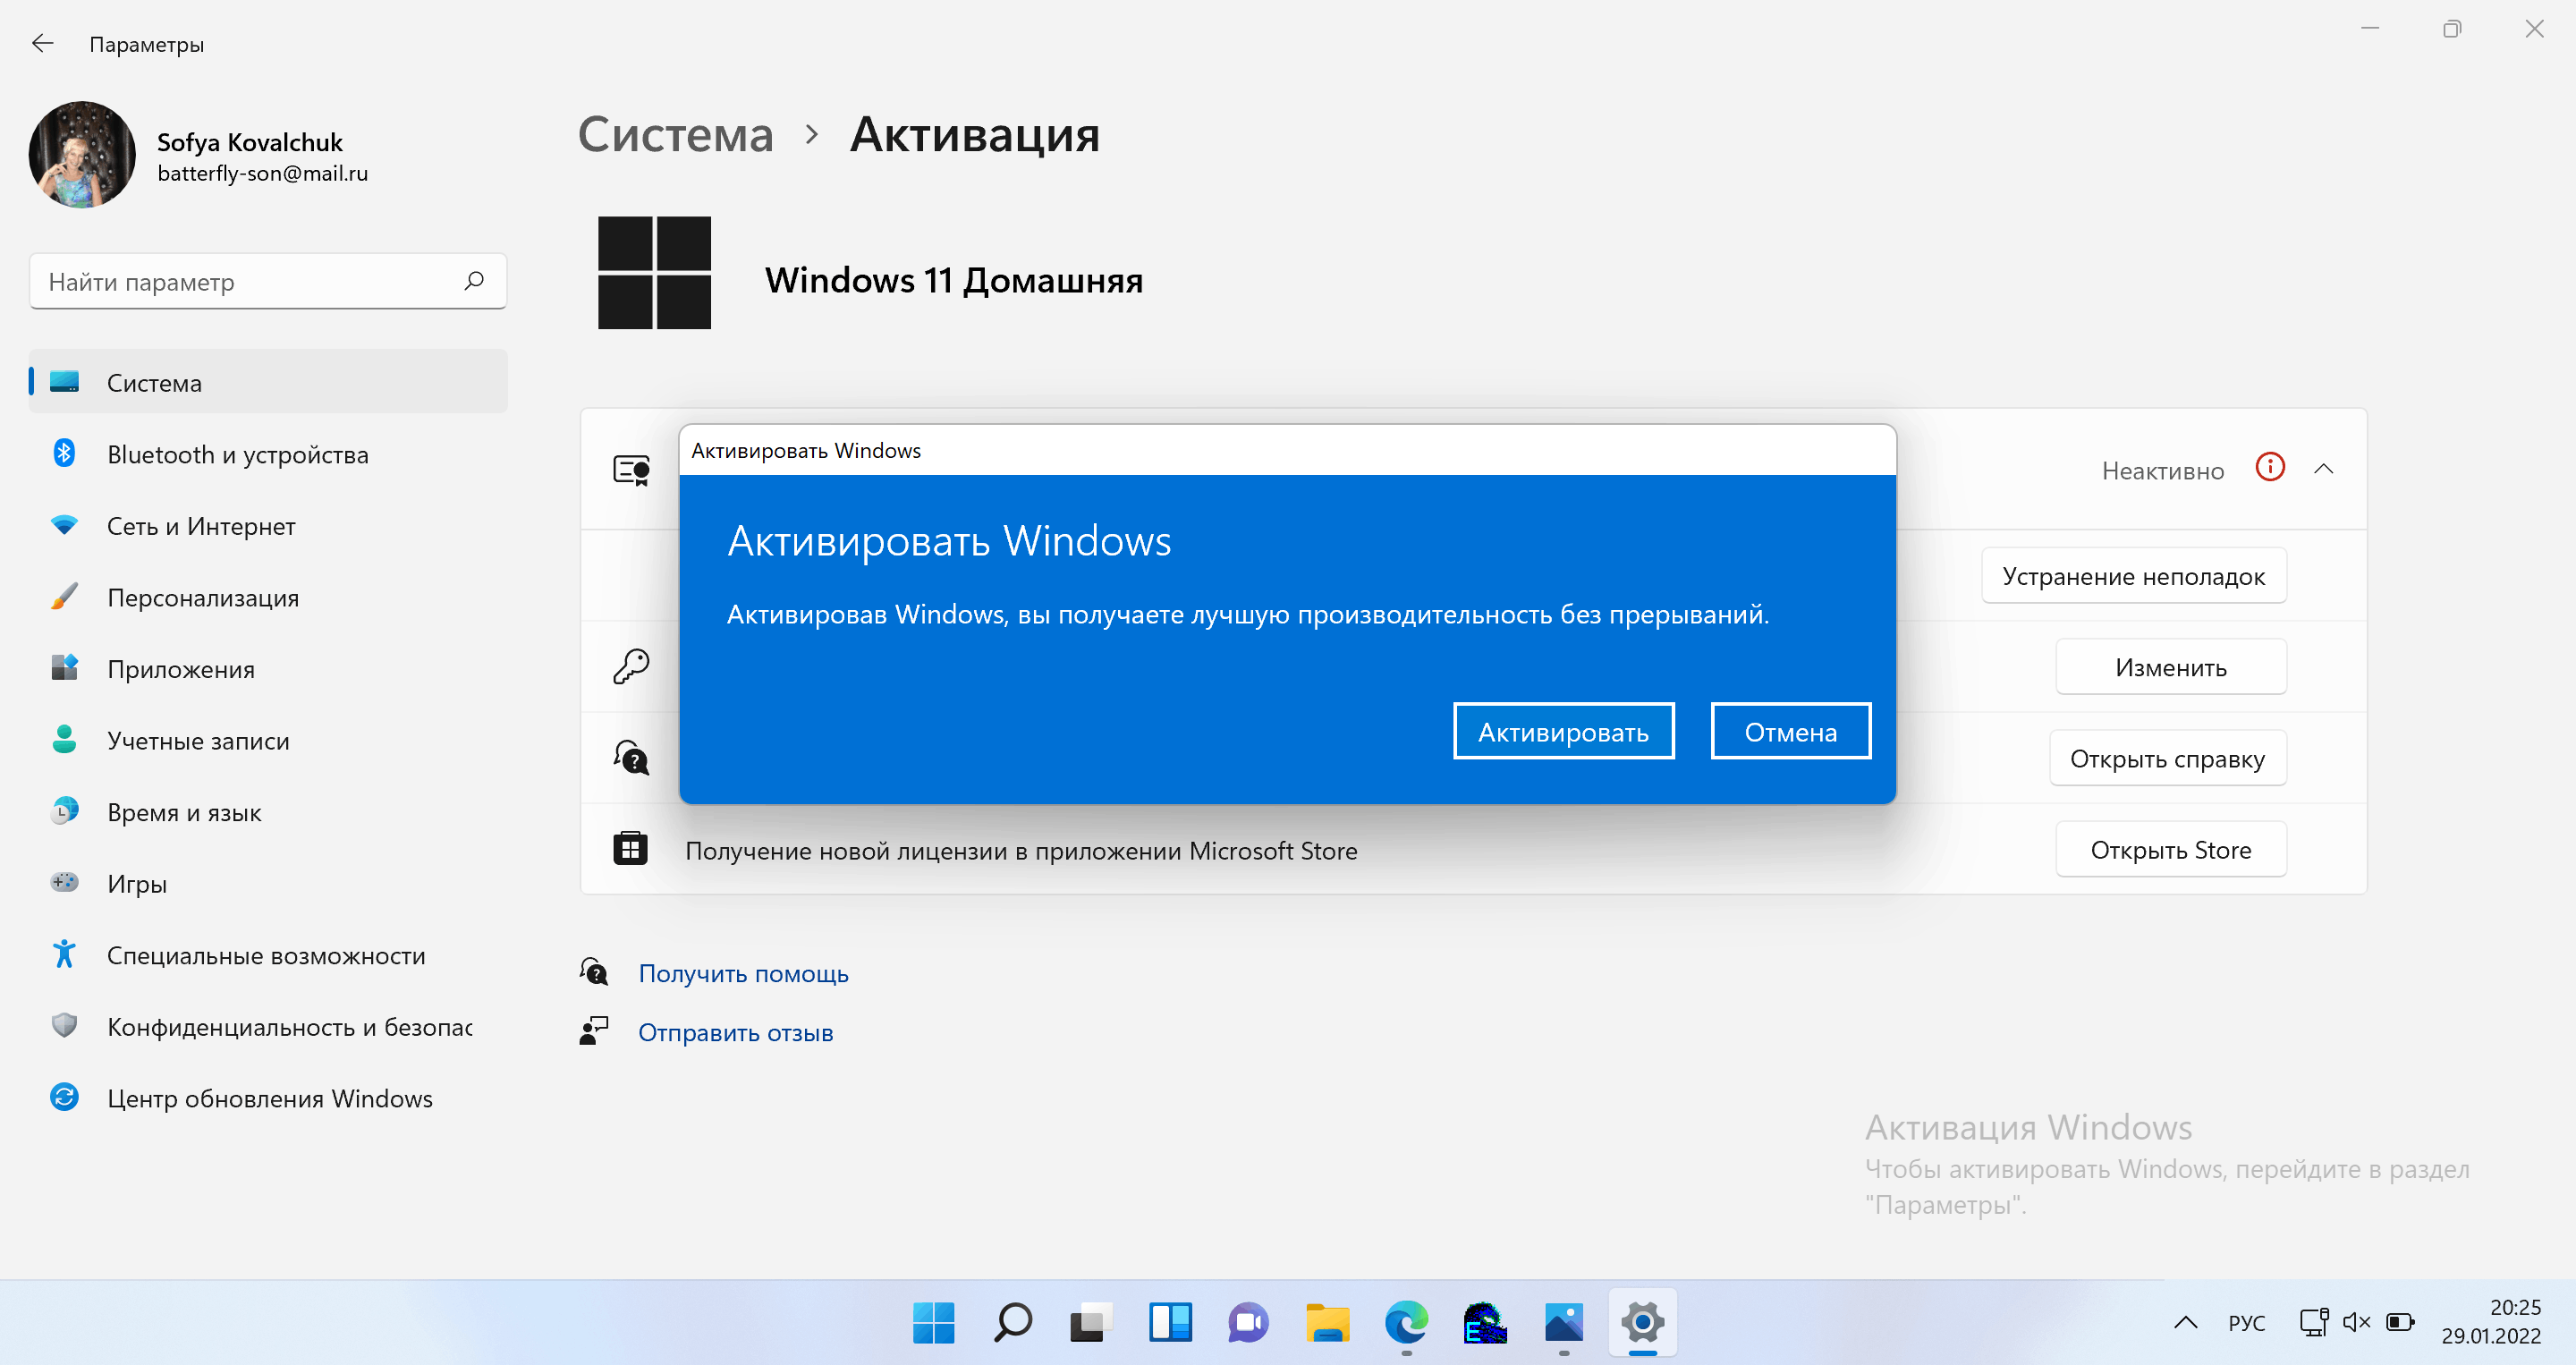Show hidden tray icons chevron
The height and width of the screenshot is (1365, 2576).
point(2186,1322)
